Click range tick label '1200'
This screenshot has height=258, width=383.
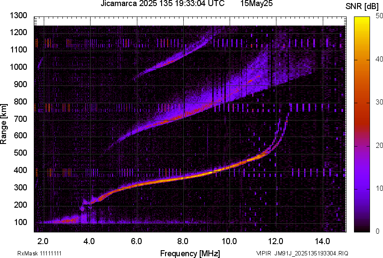(x=19, y=32)
